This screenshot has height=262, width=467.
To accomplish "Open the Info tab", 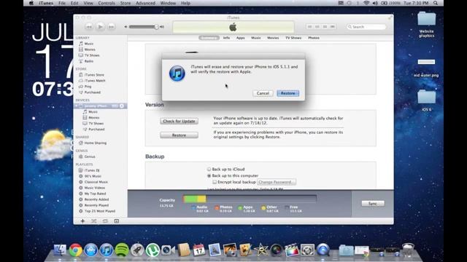I will click(x=226, y=38).
